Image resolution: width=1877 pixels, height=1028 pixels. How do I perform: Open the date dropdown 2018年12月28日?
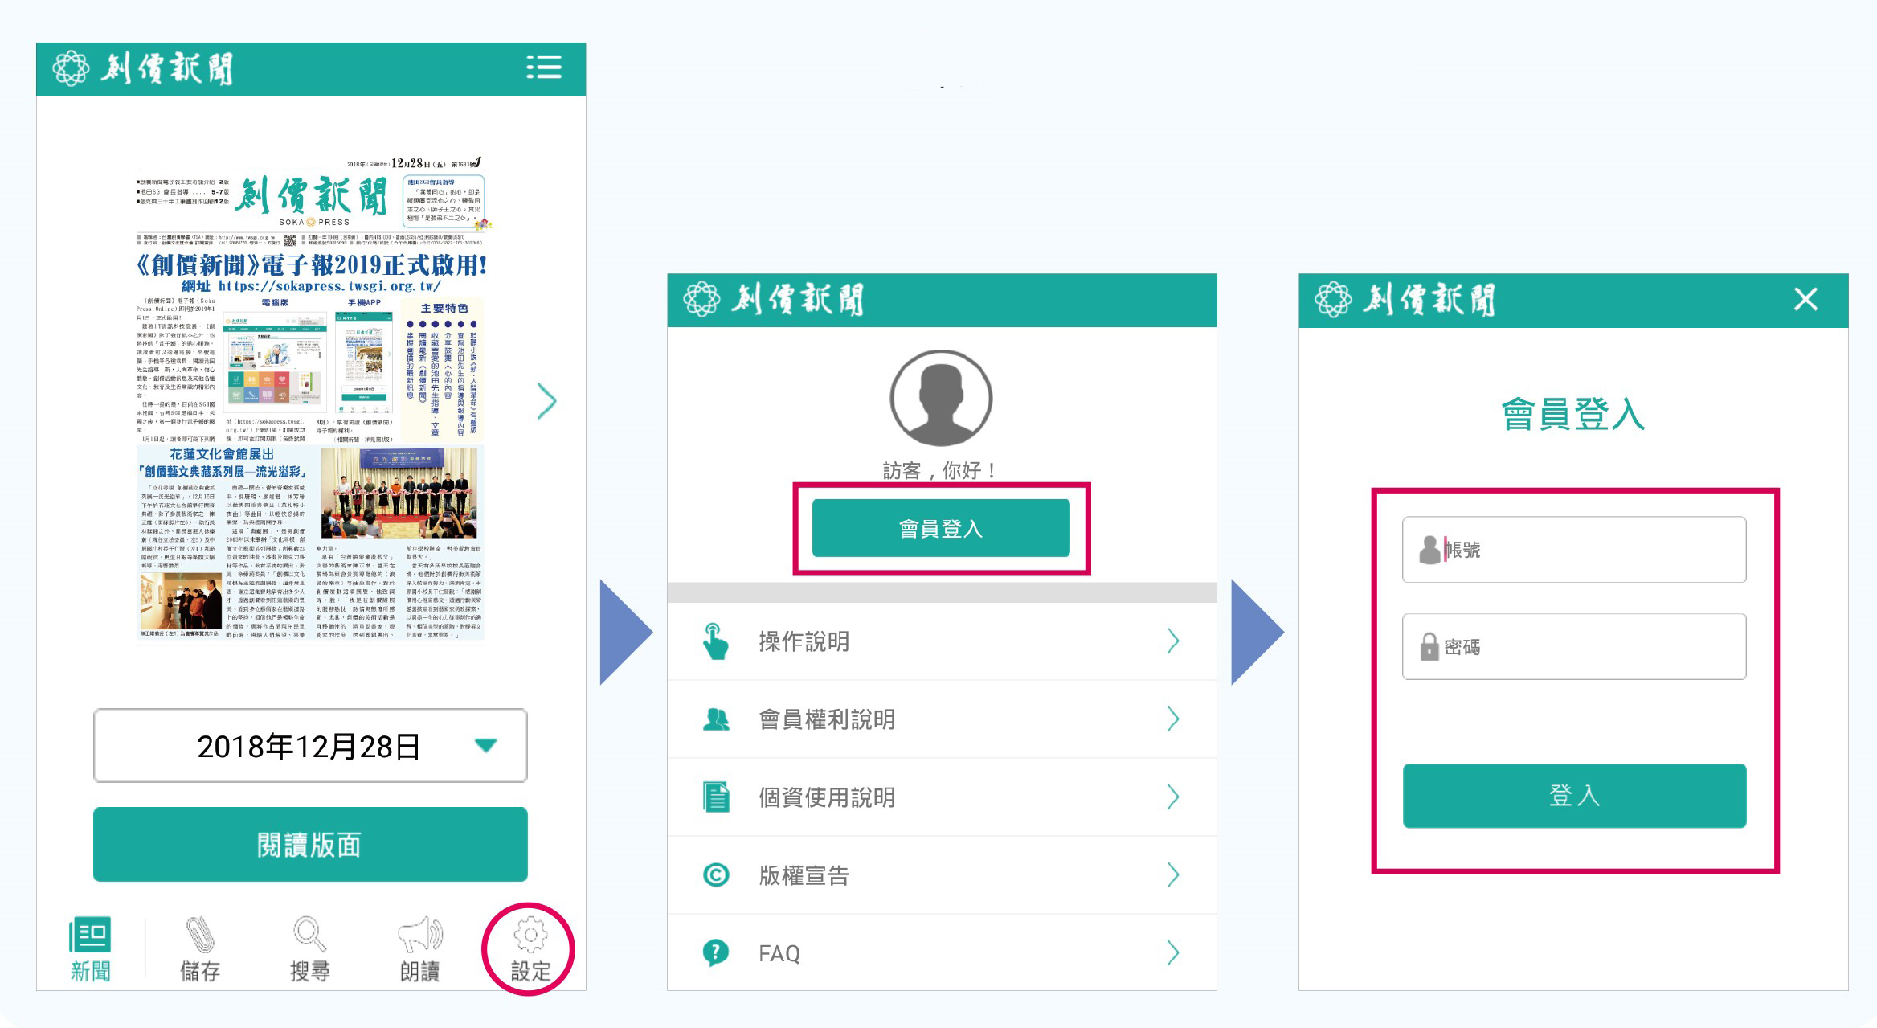tap(310, 746)
